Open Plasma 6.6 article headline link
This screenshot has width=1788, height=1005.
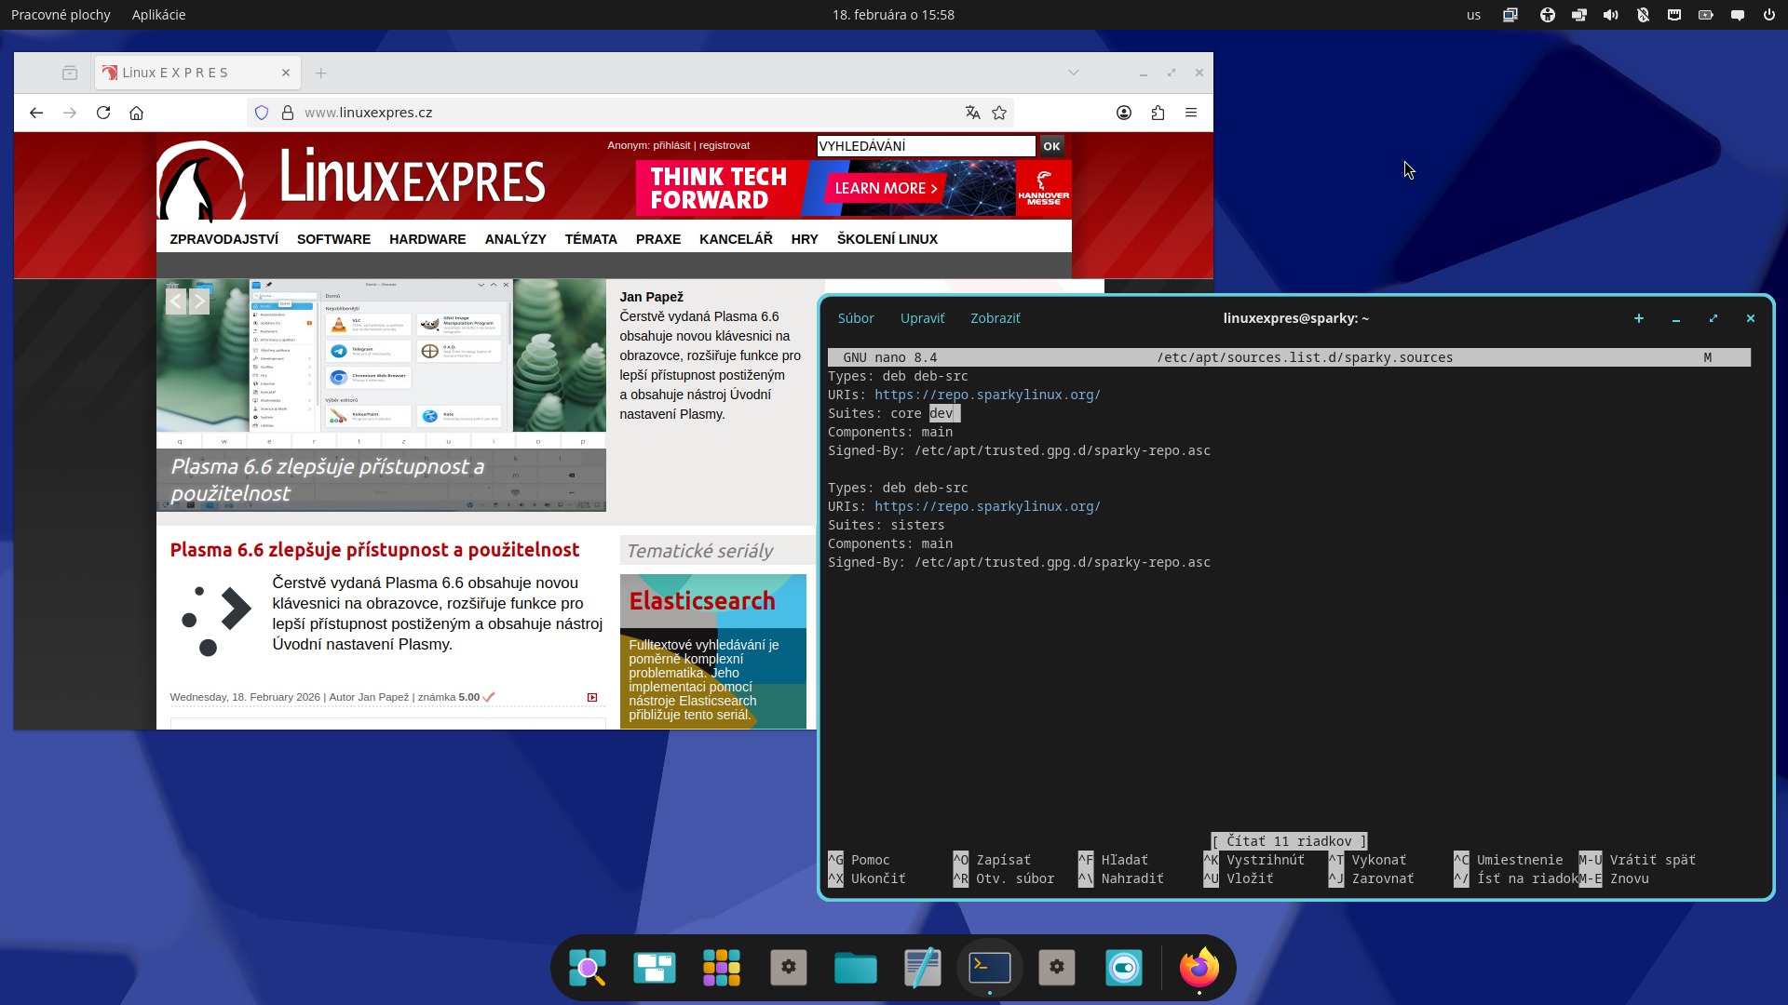coord(374,550)
